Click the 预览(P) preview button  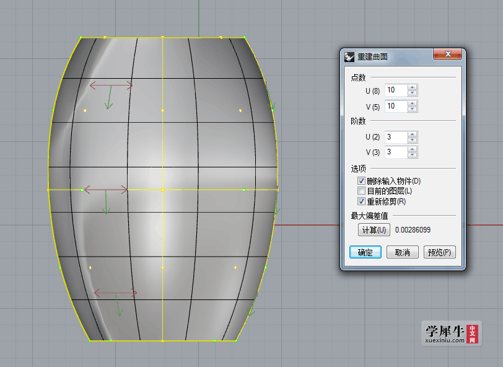pyautogui.click(x=439, y=252)
